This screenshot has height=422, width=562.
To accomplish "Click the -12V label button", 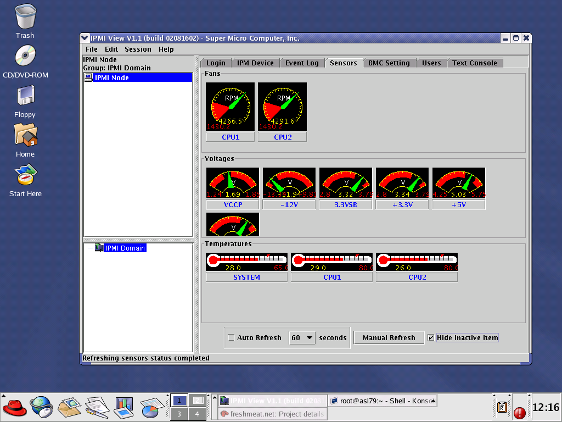I will pos(289,204).
